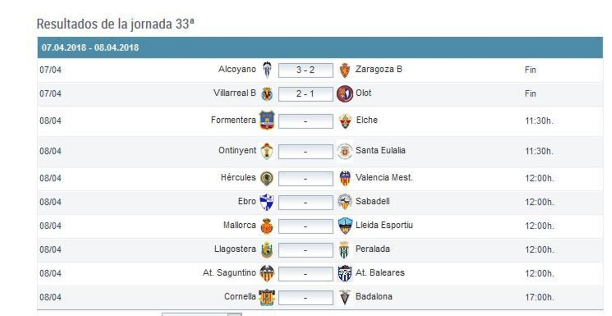Open the Peralada crest icon

[343, 249]
